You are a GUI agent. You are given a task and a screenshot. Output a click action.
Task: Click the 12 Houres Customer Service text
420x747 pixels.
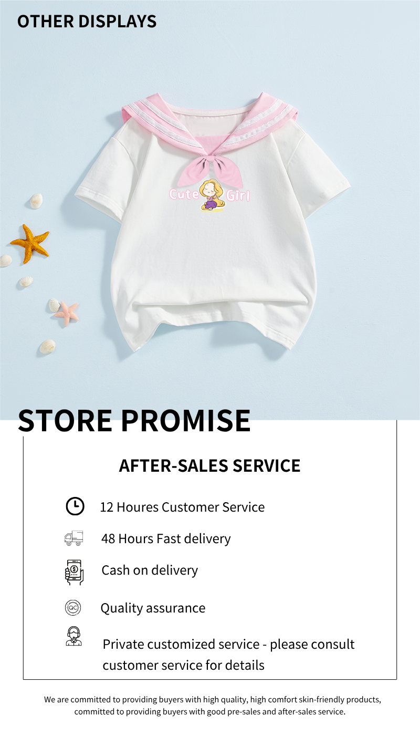coord(182,507)
